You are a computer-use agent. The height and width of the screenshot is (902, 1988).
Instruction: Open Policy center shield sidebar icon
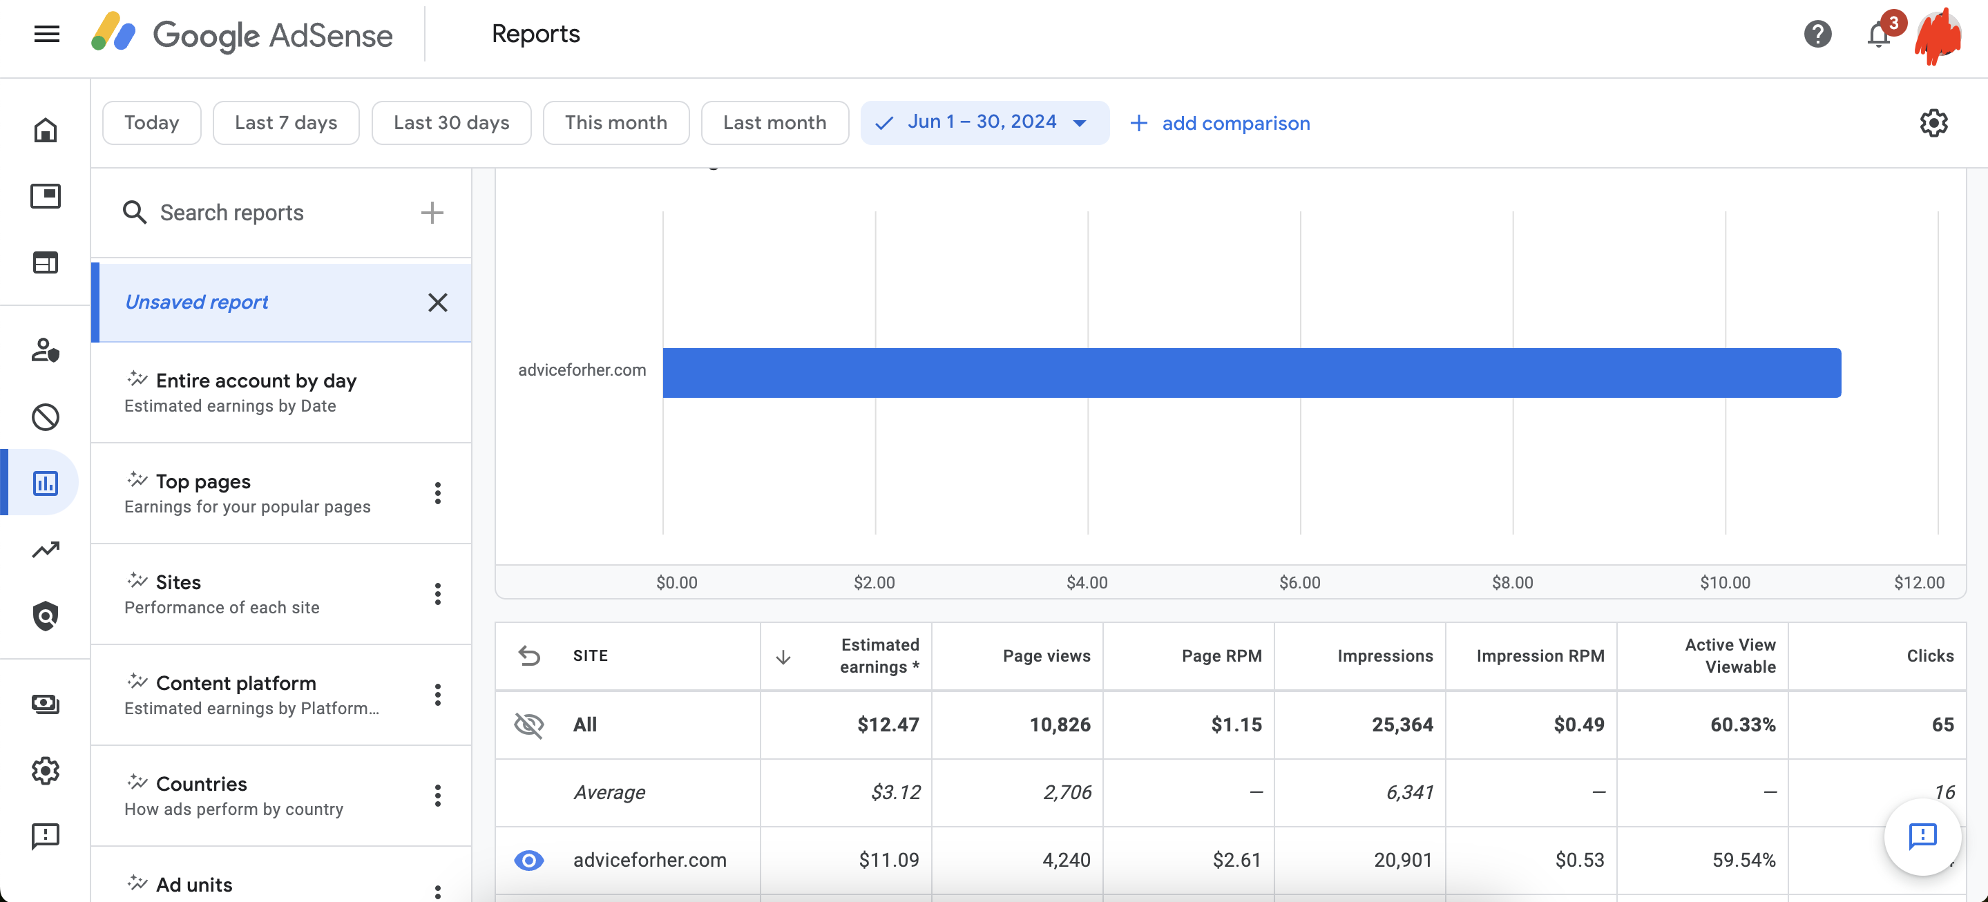coord(46,616)
